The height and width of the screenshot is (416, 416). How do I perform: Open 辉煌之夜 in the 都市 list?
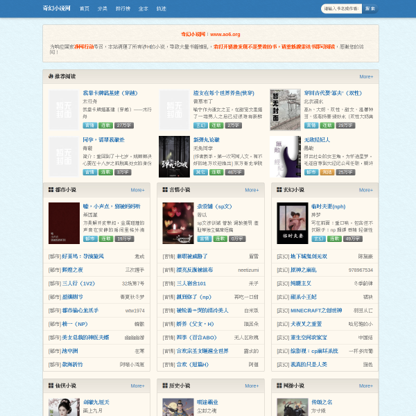(x=72, y=270)
